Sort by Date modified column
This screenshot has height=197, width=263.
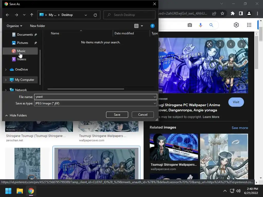tap(124, 33)
